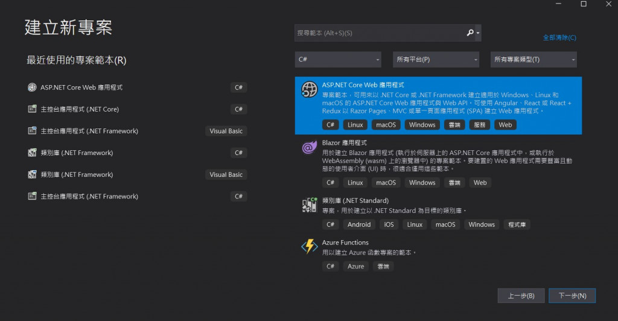618x321 pixels.
Task: Click the purple Blazor app icon
Action: [310, 147]
